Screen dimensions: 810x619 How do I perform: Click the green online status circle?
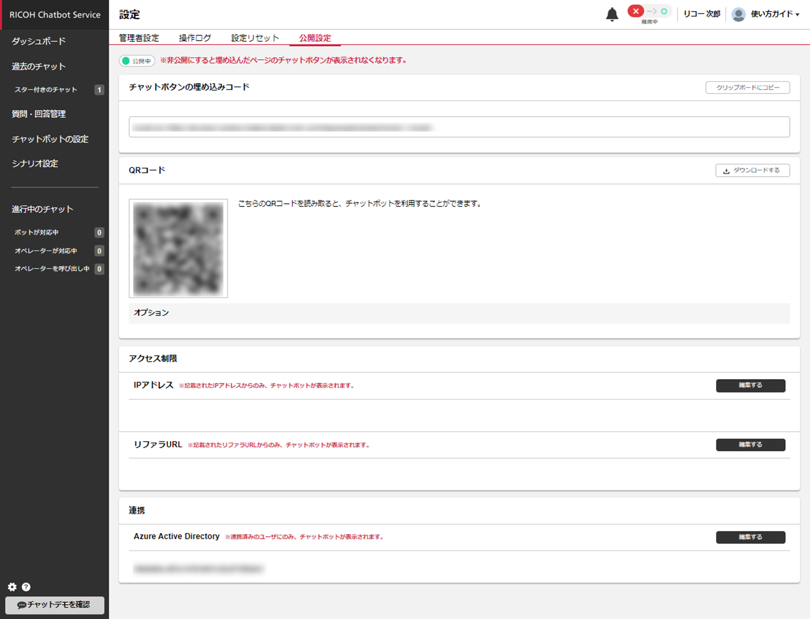tap(664, 11)
